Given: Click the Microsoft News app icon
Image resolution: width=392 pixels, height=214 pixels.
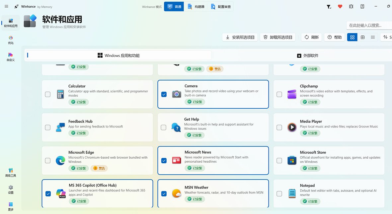Looking at the screenshot, I should pos(177,160).
